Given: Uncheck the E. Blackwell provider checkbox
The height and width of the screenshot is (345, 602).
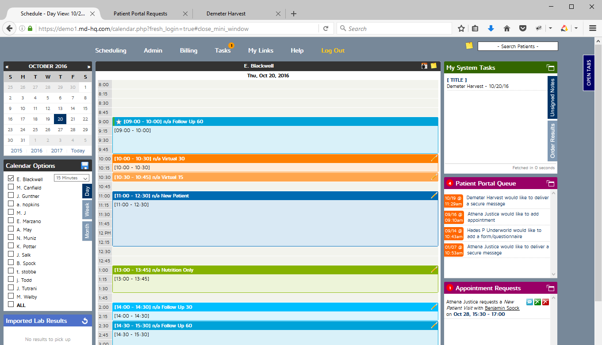Looking at the screenshot, I should pyautogui.click(x=10, y=178).
